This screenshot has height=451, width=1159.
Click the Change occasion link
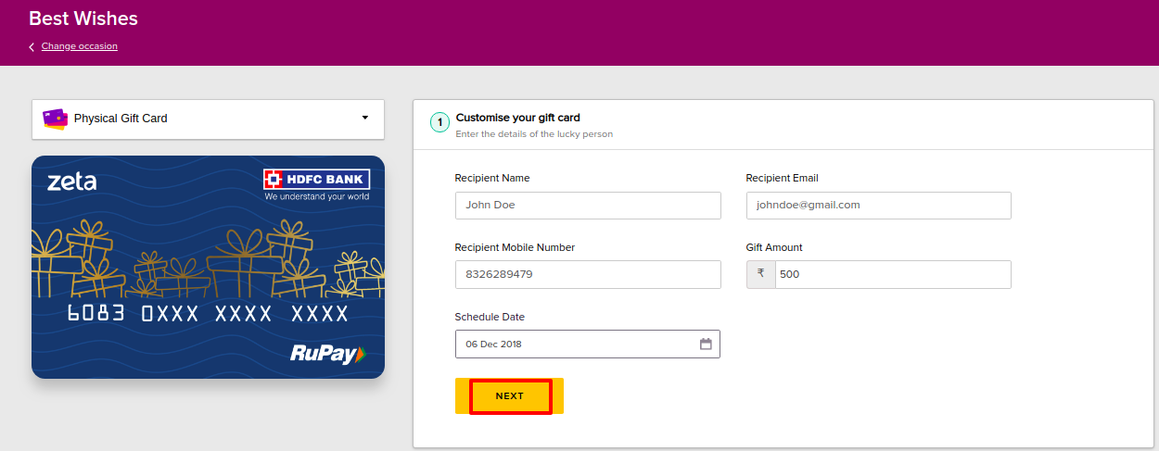tap(80, 46)
